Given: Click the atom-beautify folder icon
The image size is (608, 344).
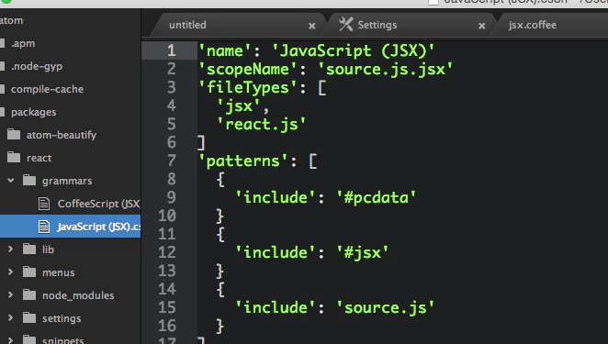Looking at the screenshot, I should pos(14,135).
